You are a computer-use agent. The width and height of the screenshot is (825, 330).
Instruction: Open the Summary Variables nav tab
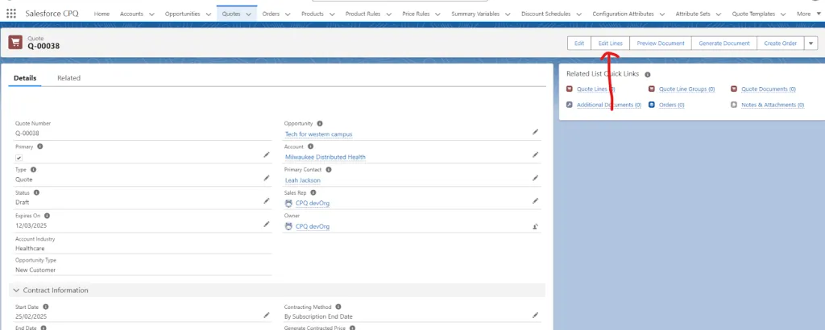pyautogui.click(x=475, y=14)
